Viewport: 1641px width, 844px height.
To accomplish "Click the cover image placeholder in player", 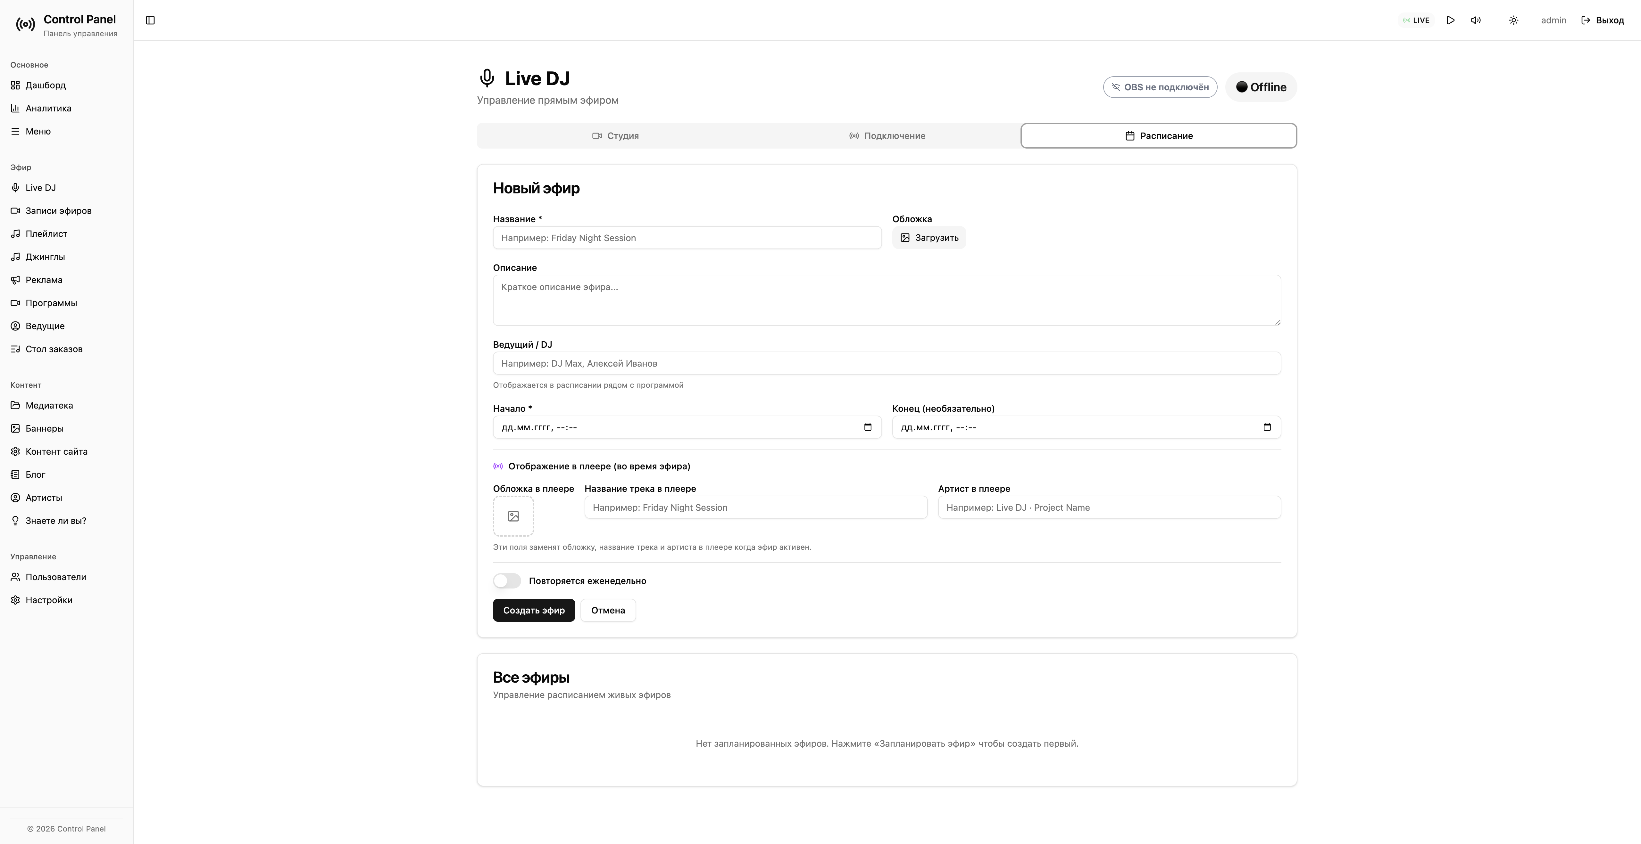I will (513, 516).
